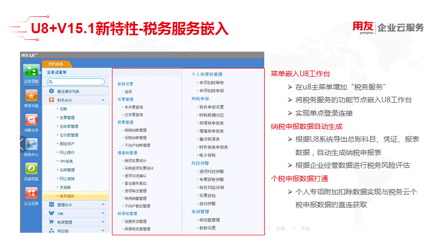This screenshot has height=245, width=436.
Task: Open 视同销售管理 link
Action: coord(135,198)
